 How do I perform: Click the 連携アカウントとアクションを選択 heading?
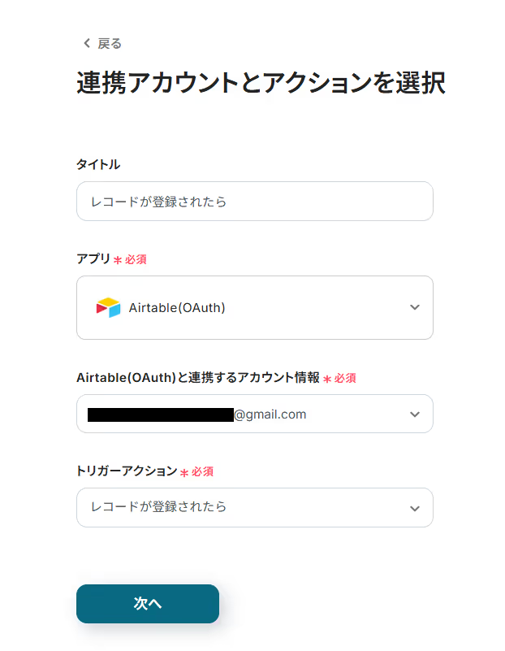pyautogui.click(x=261, y=84)
